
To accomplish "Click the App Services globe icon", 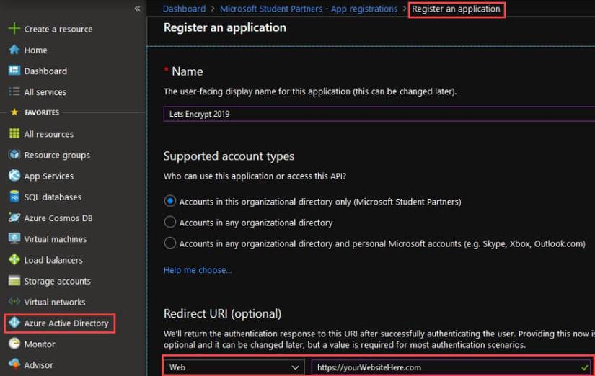I will click(x=14, y=176).
